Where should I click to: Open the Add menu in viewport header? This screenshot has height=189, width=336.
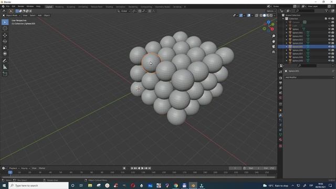(x=40, y=15)
